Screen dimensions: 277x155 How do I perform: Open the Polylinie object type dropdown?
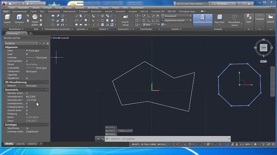click(21, 43)
